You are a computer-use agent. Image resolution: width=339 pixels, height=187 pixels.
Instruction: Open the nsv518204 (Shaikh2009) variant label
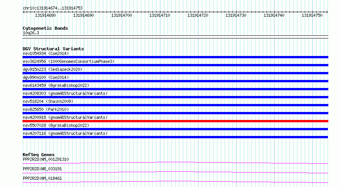point(48,101)
